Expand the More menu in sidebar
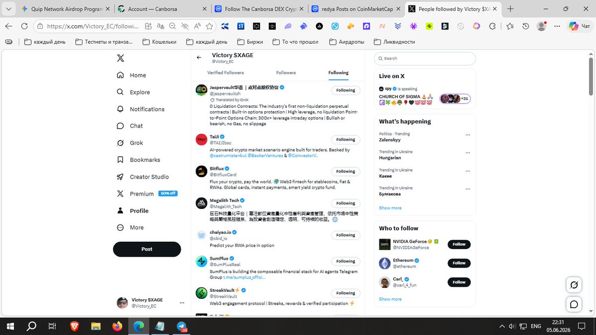596x335 pixels. (x=130, y=227)
